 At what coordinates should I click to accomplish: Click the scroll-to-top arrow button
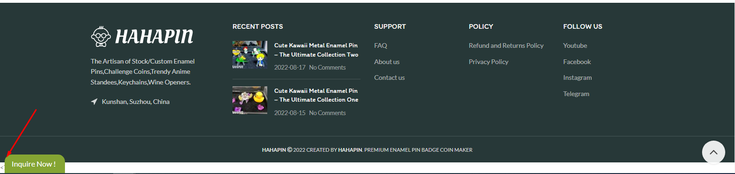(x=714, y=152)
